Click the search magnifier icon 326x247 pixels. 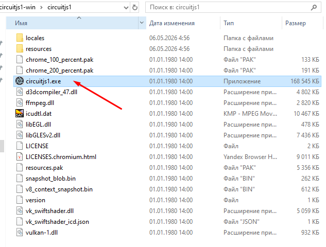(x=314, y=8)
